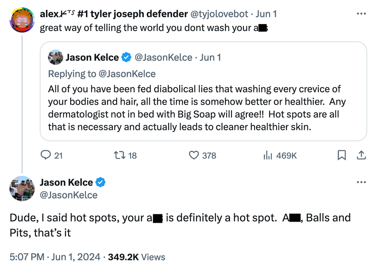Open Jason Kelce's large profile avatar

(x=22, y=189)
